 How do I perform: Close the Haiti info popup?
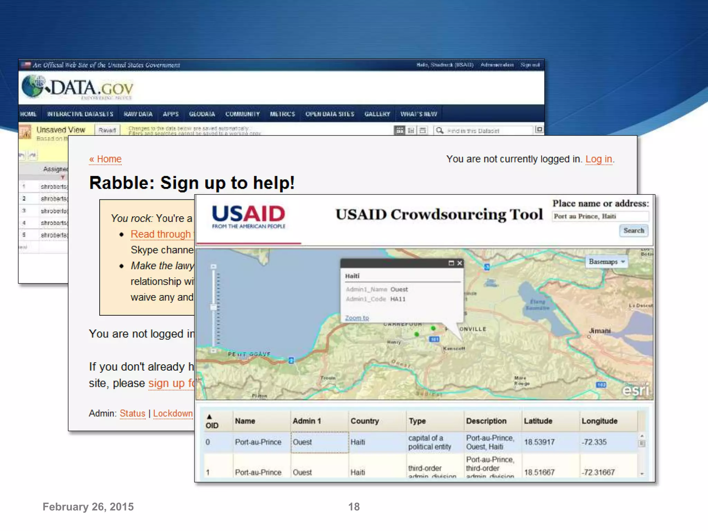click(x=459, y=263)
